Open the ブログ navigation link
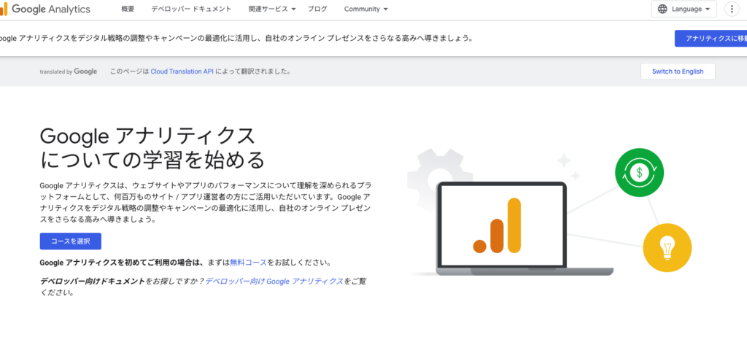Screen dimensions: 747x337 click(x=317, y=9)
